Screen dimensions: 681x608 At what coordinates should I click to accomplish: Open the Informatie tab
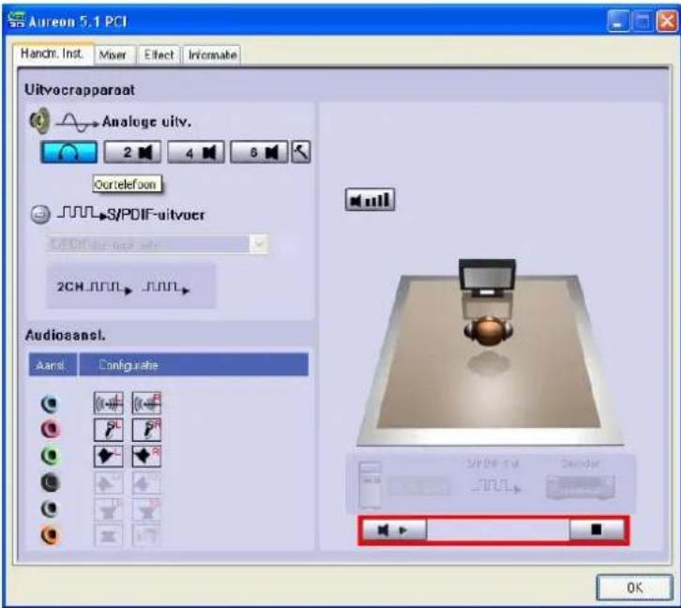[x=212, y=55]
